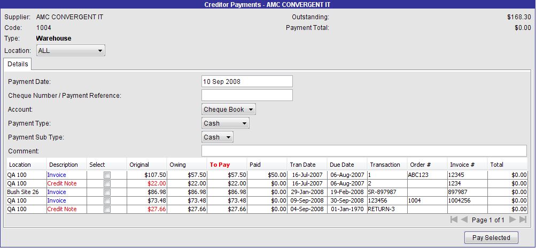The height and width of the screenshot is (248, 536).
Task: Expand the Payment Sub Type dropdown
Action: click(217, 137)
